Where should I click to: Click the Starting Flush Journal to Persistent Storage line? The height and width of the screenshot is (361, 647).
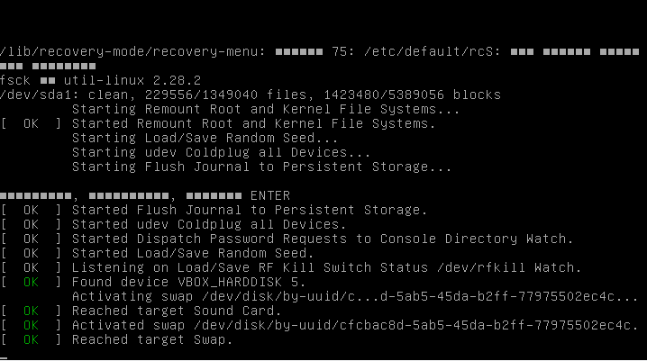[262, 167]
